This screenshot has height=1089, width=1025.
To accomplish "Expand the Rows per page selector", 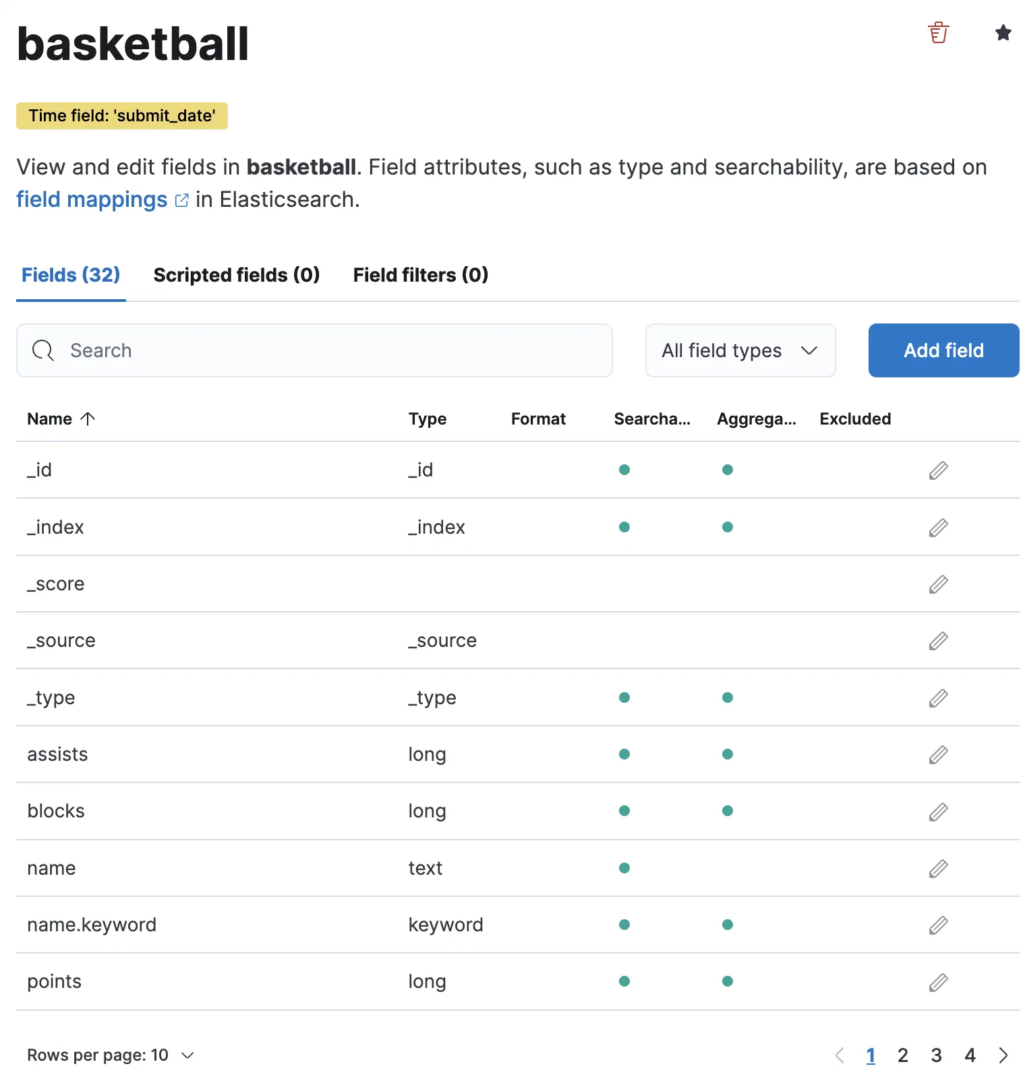I will coord(111,1055).
